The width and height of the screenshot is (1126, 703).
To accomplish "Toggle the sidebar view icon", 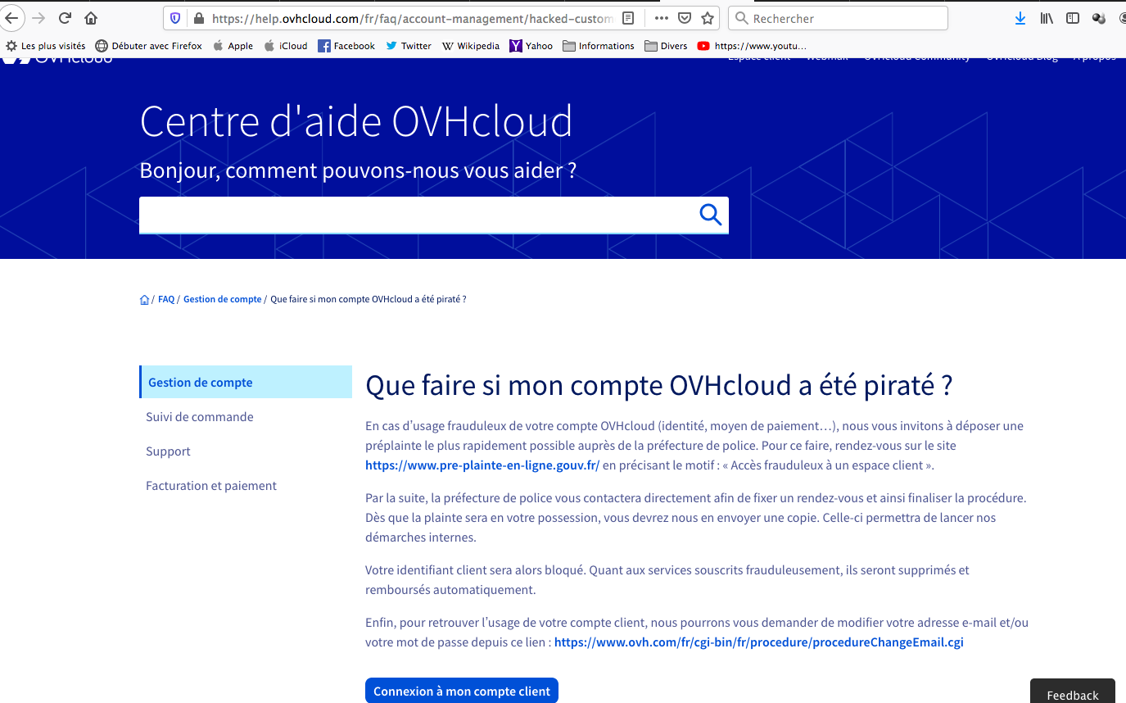I will pyautogui.click(x=1072, y=18).
